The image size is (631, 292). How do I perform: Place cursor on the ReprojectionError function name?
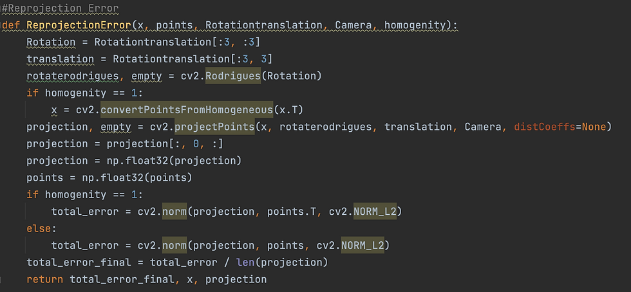[79, 25]
